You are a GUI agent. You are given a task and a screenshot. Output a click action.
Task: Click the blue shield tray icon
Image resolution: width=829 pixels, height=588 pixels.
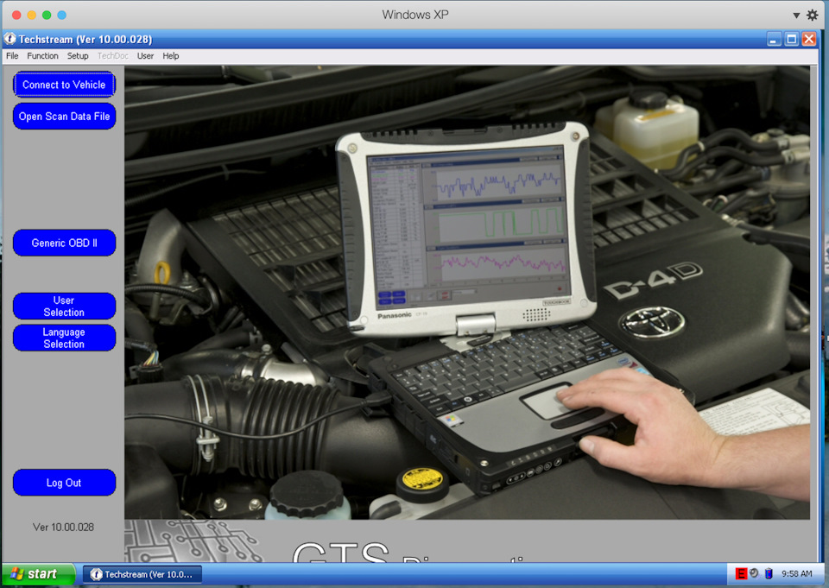point(769,573)
